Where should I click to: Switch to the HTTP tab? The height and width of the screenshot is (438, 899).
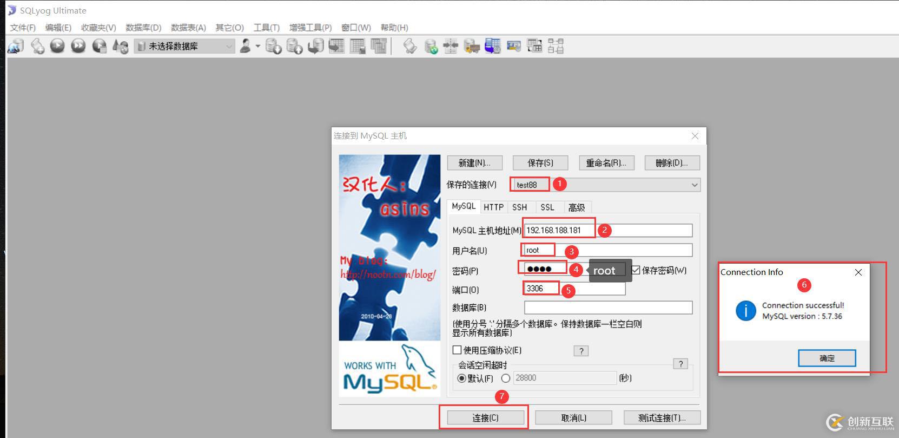pyautogui.click(x=493, y=207)
